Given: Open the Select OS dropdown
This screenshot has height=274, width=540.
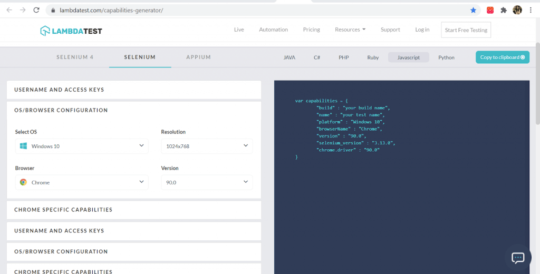Looking at the screenshot, I should click(81, 146).
